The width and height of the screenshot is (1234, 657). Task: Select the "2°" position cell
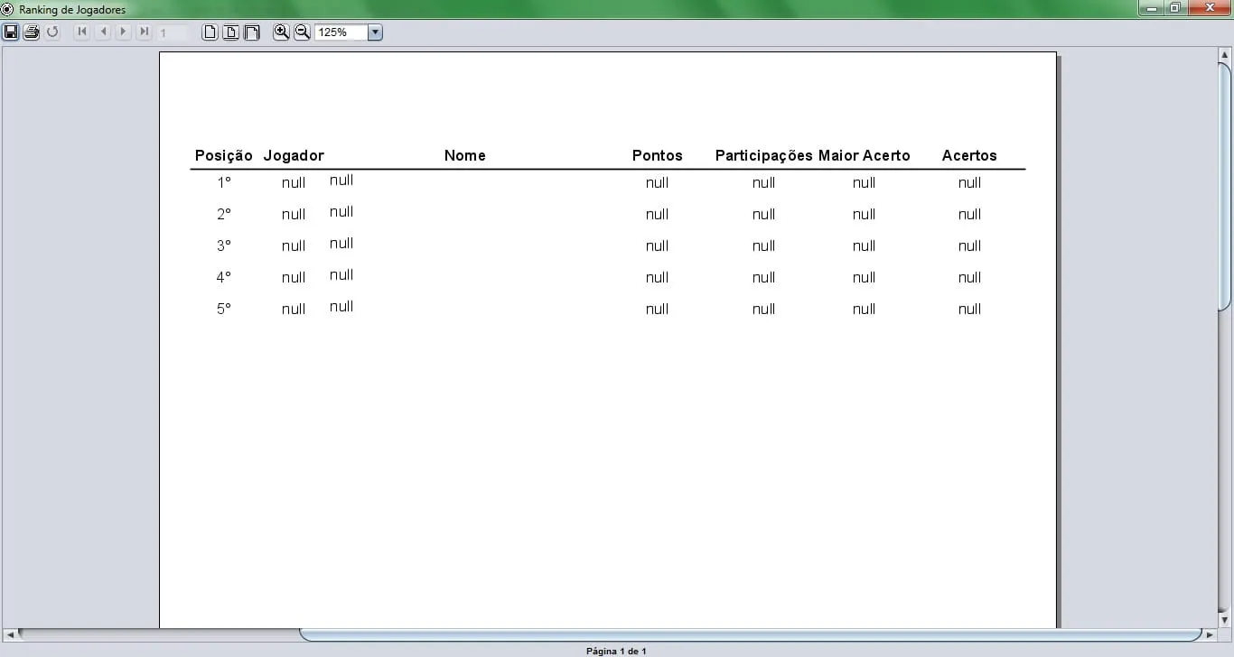[x=224, y=214]
